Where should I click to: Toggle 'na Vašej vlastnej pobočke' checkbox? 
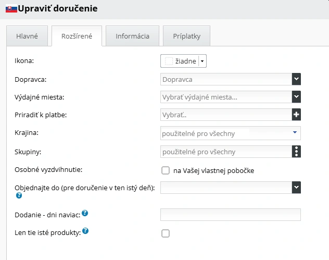click(166, 170)
